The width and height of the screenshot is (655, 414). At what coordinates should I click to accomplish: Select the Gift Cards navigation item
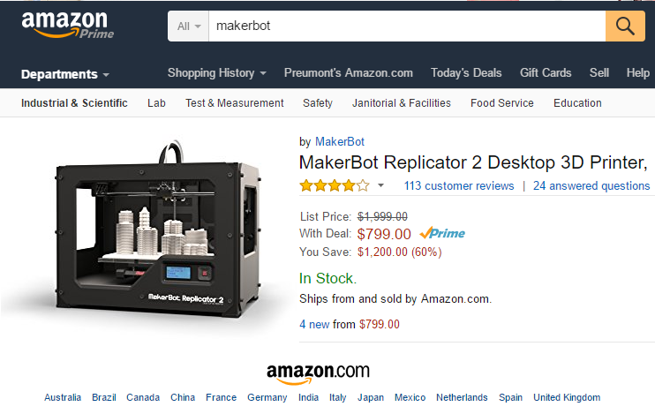pyautogui.click(x=546, y=73)
